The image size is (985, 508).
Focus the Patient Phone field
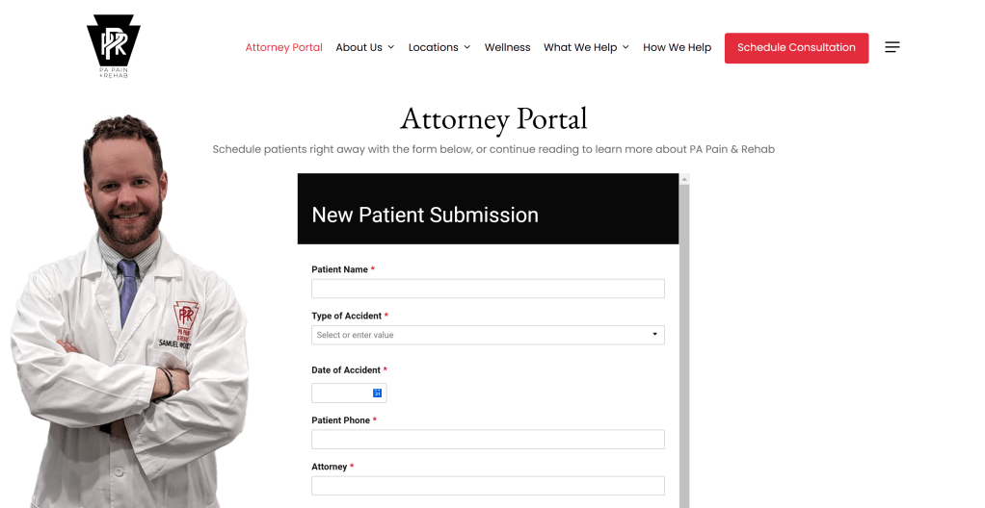point(488,439)
